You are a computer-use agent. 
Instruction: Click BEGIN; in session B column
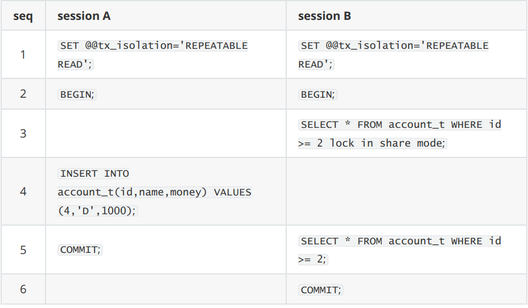pyautogui.click(x=317, y=94)
